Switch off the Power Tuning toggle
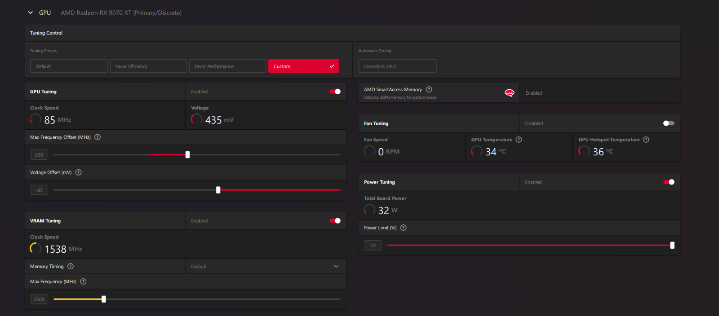The image size is (719, 316). pyautogui.click(x=669, y=182)
